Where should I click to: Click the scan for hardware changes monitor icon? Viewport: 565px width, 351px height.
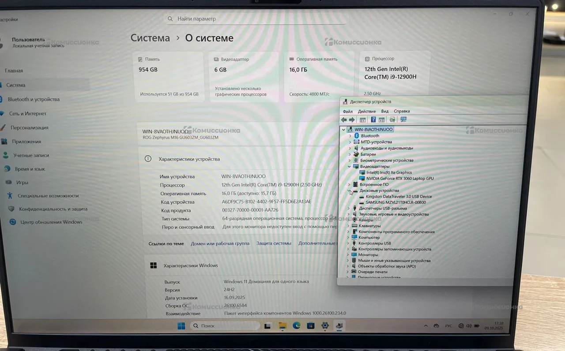pos(403,120)
